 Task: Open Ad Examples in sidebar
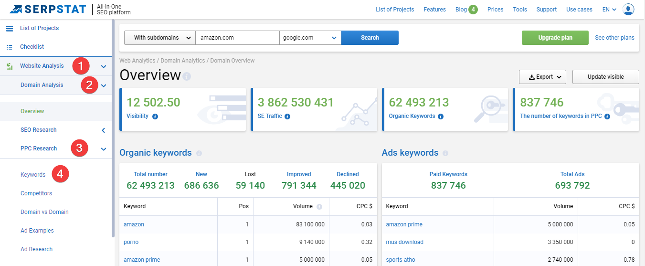(37, 231)
